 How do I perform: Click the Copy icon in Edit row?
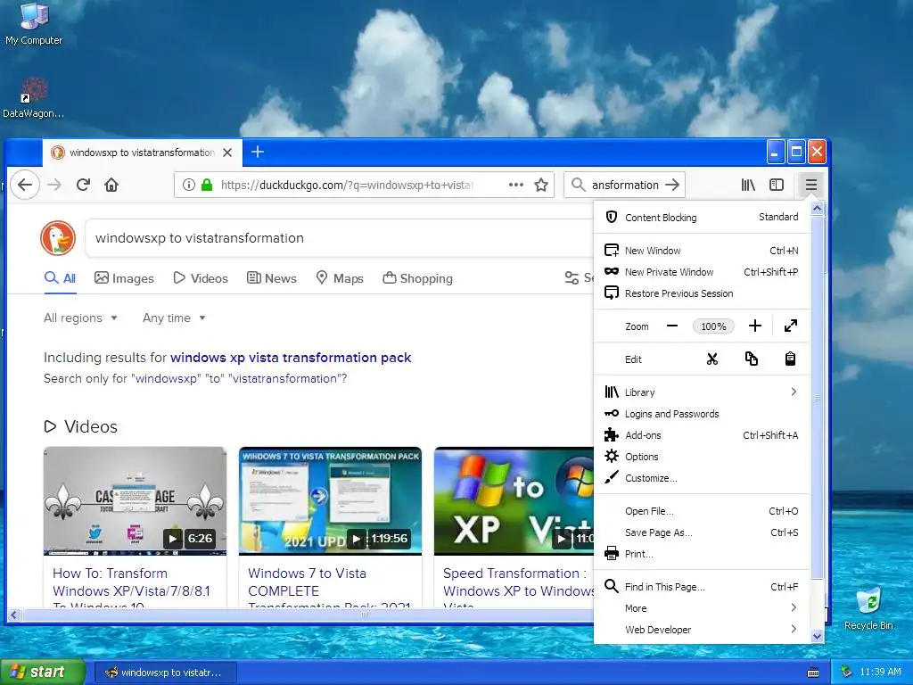751,359
